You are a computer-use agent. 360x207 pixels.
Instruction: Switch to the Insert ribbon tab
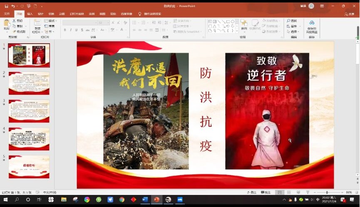(30, 14)
